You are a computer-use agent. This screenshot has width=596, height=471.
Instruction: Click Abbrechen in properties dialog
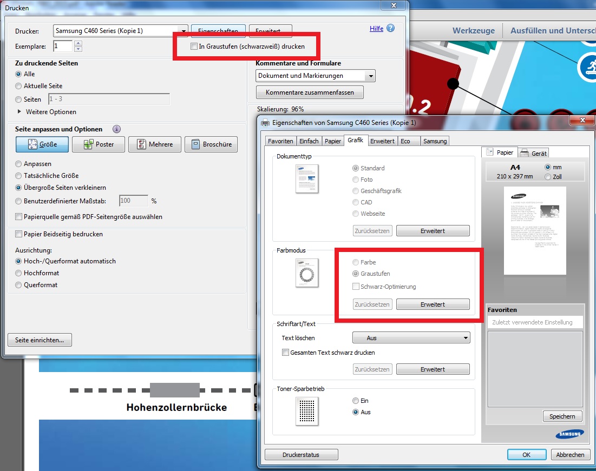click(x=570, y=455)
